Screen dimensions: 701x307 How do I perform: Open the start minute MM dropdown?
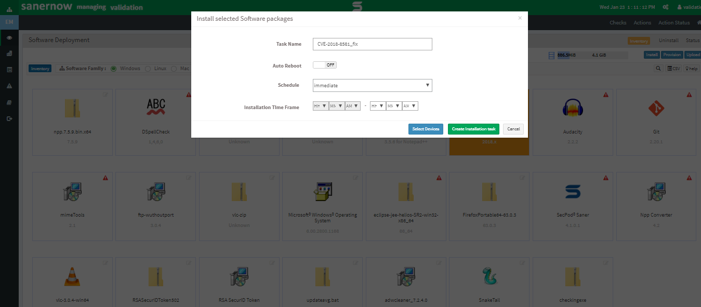[x=336, y=106]
